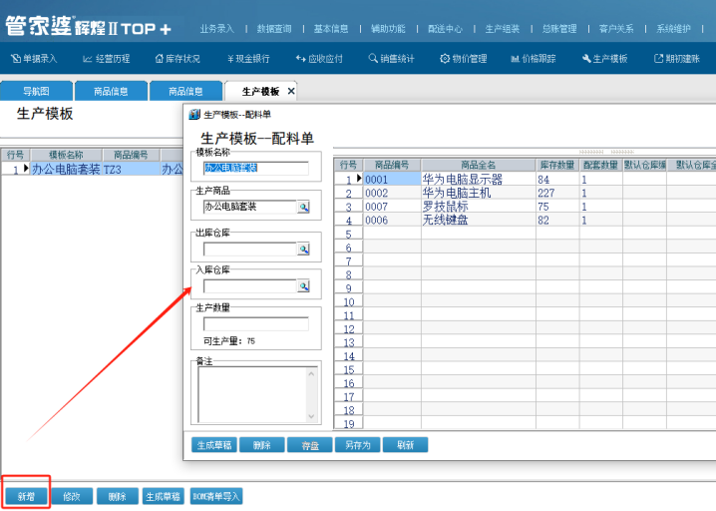The image size is (716, 511).
Task: Click the TZ3 product code cell
Action: click(x=131, y=169)
